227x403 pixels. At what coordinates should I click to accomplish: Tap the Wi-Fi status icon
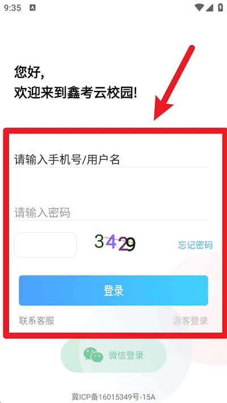point(199,8)
